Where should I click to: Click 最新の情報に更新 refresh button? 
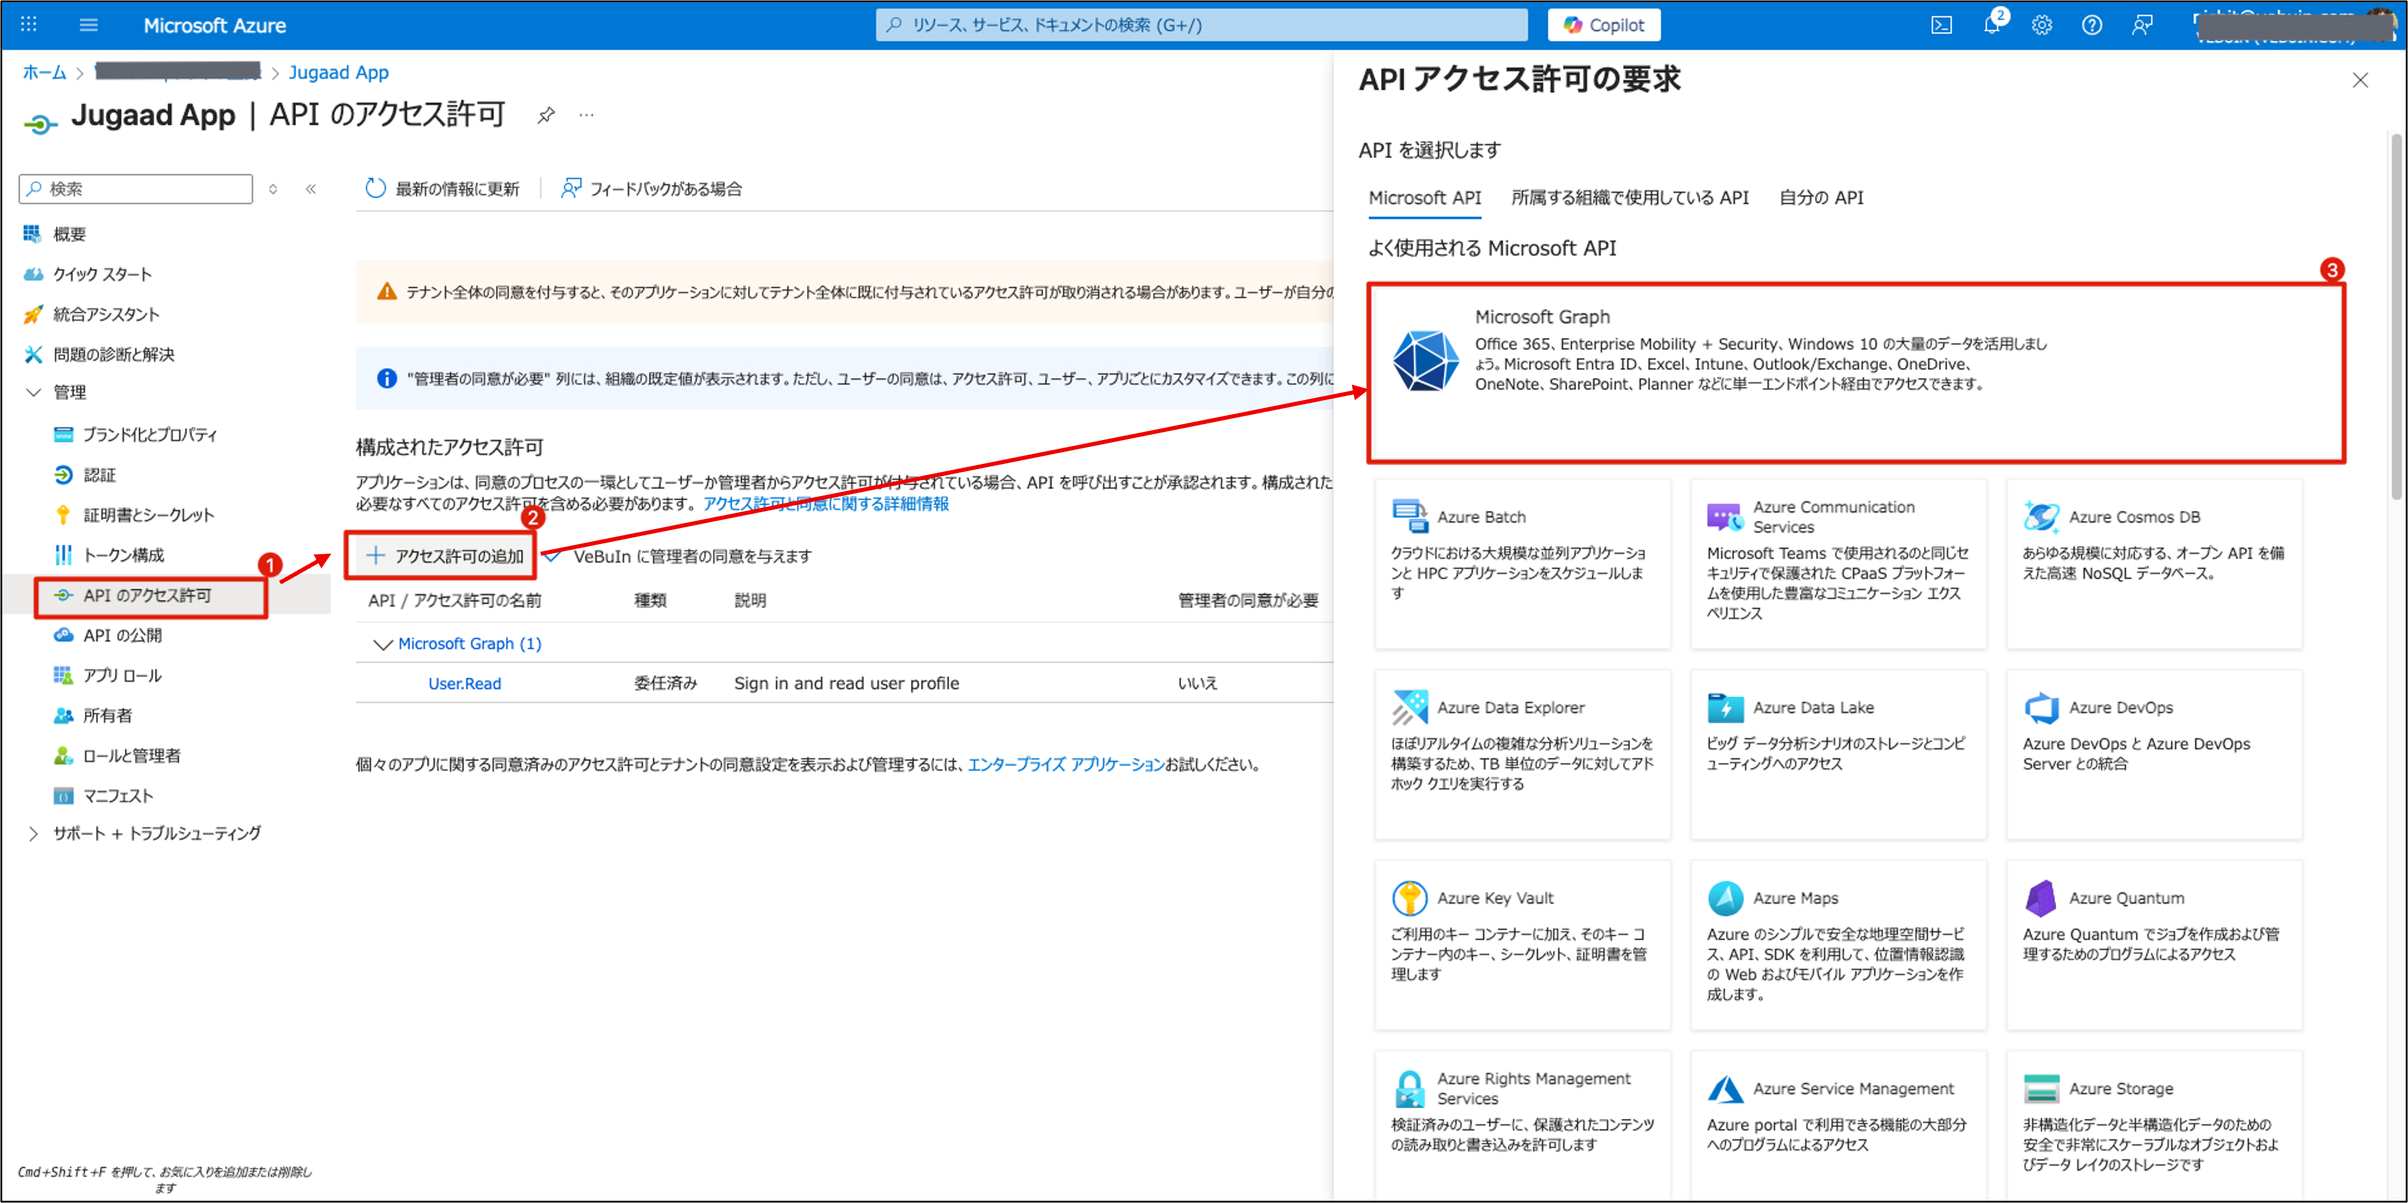(442, 189)
